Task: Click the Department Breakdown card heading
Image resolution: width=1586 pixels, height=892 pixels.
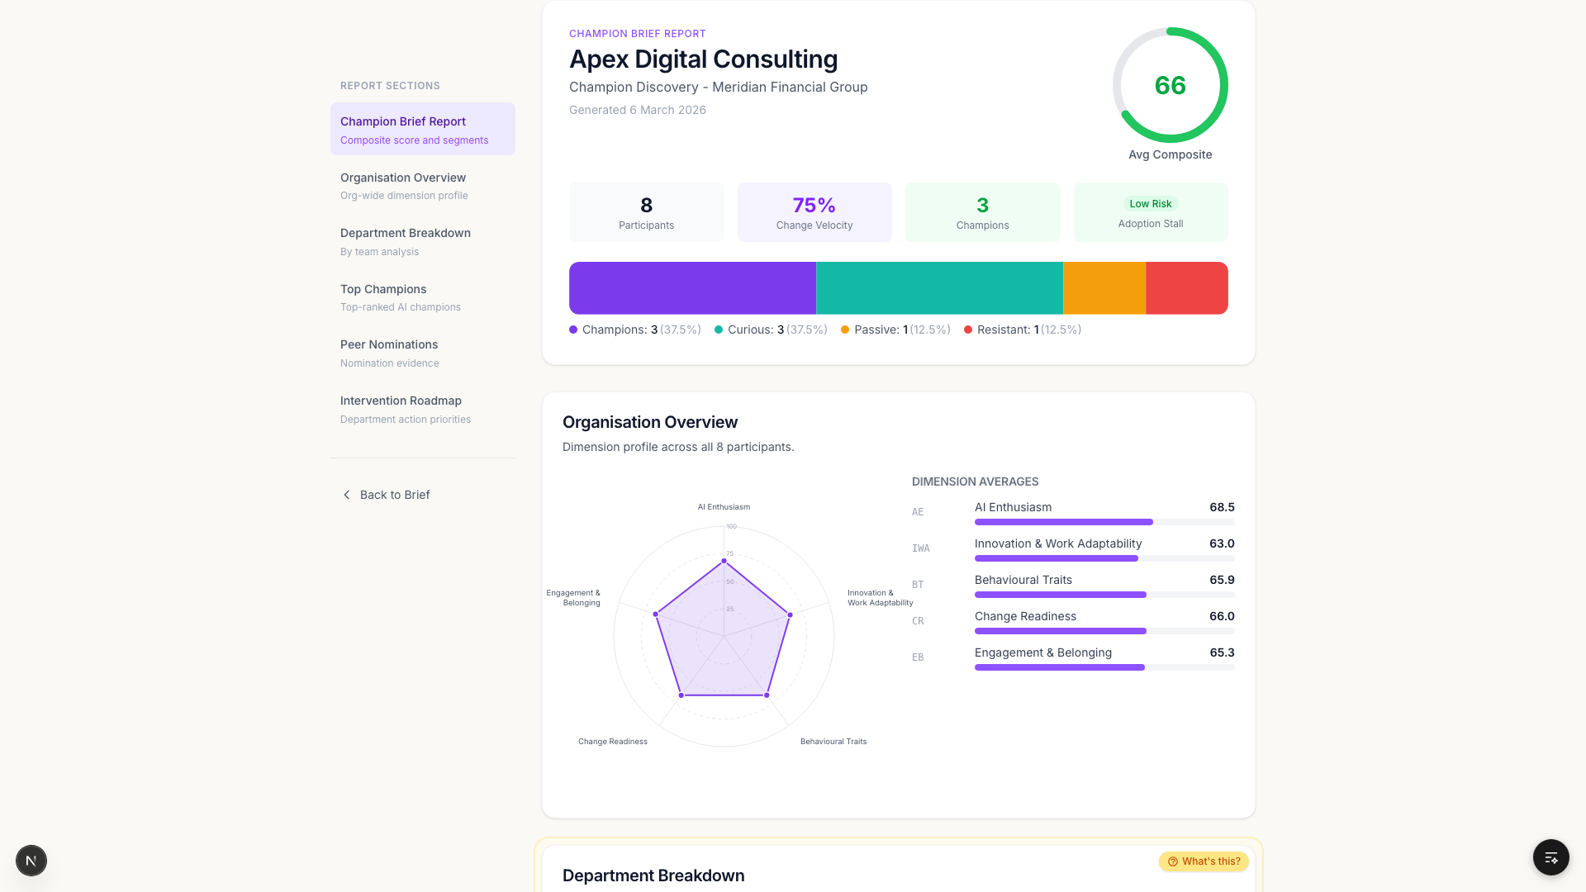Action: coord(653,875)
